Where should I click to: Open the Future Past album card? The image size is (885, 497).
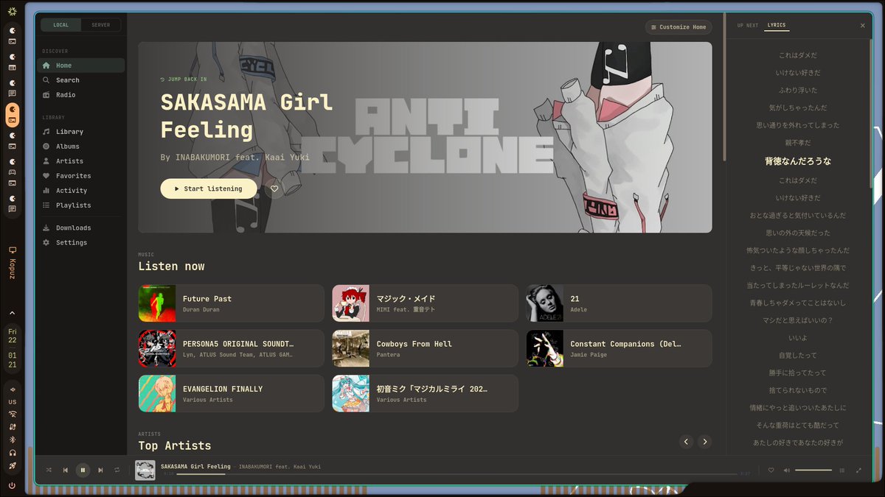click(231, 303)
